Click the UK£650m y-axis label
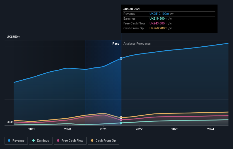 [14, 37]
